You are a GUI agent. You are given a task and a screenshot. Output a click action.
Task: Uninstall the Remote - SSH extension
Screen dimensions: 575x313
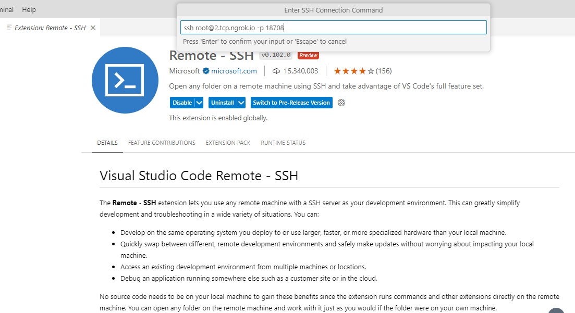[x=223, y=103]
